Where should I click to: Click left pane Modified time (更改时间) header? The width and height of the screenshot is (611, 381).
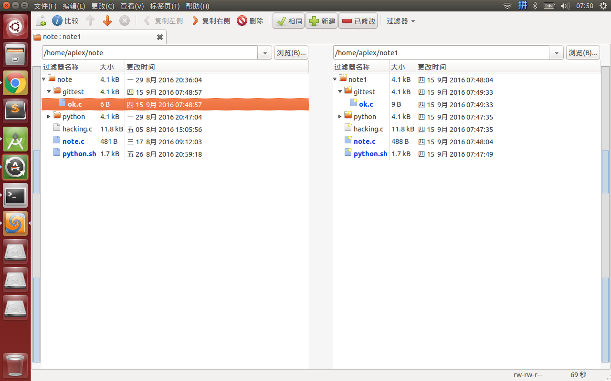click(217, 67)
